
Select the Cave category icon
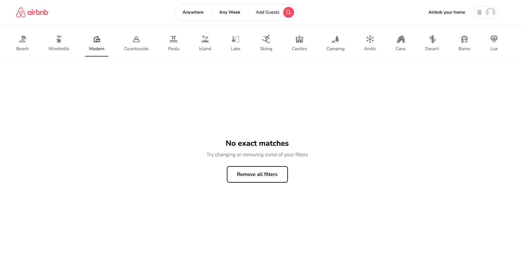click(401, 39)
